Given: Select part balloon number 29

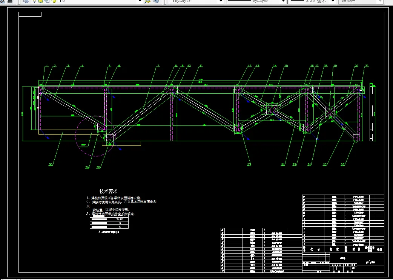Looking at the screenshot, I should pyautogui.click(x=87, y=167).
